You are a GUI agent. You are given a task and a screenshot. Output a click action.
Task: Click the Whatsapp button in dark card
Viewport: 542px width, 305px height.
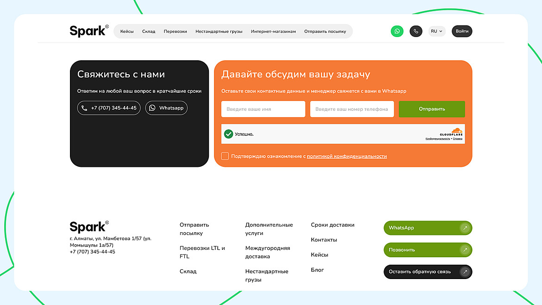click(x=166, y=108)
